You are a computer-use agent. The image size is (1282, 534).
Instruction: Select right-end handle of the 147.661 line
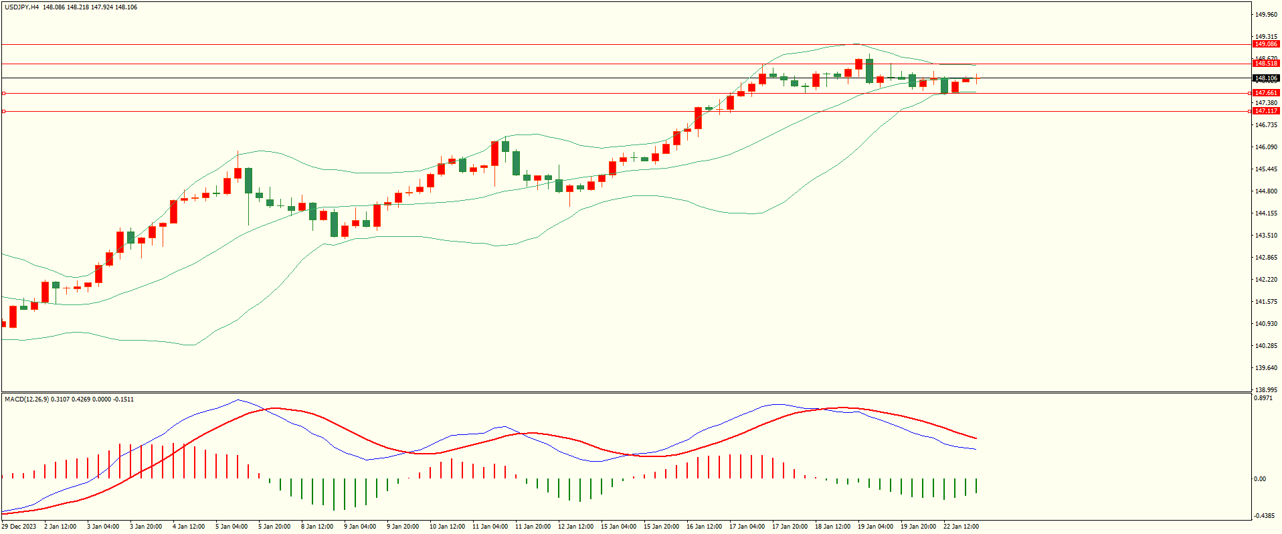coord(1251,93)
